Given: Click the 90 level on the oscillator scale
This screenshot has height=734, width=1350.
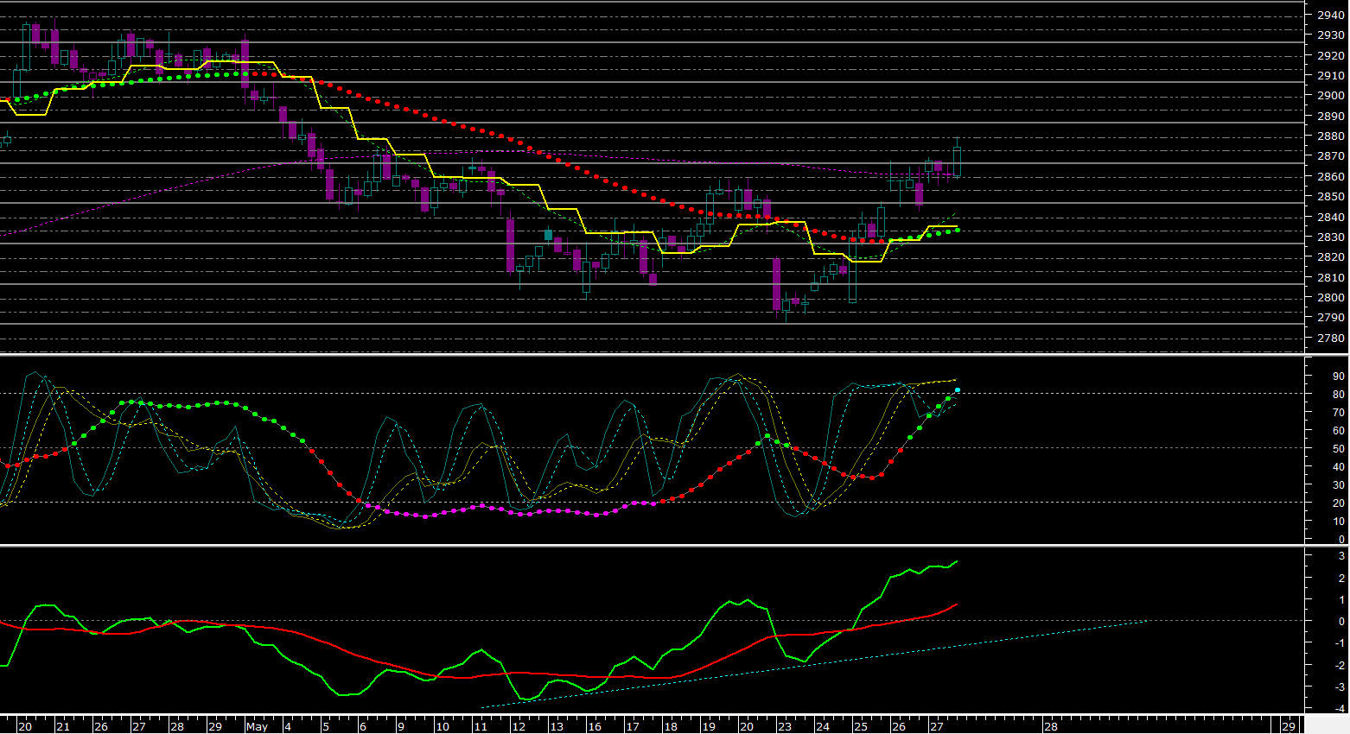Looking at the screenshot, I should pyautogui.click(x=1339, y=376).
